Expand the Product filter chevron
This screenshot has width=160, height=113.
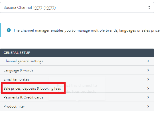pos(148,106)
